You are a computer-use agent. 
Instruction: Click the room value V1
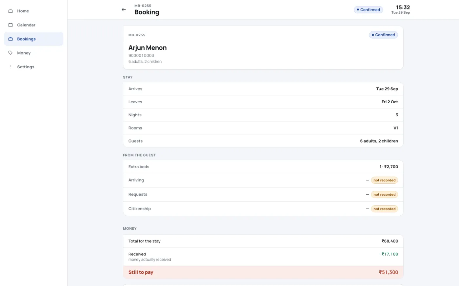point(396,128)
